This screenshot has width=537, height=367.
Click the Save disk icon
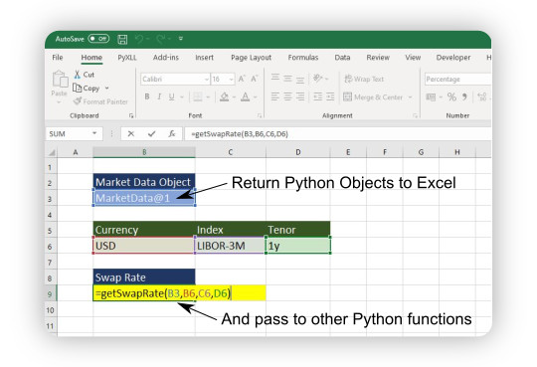[x=122, y=39]
